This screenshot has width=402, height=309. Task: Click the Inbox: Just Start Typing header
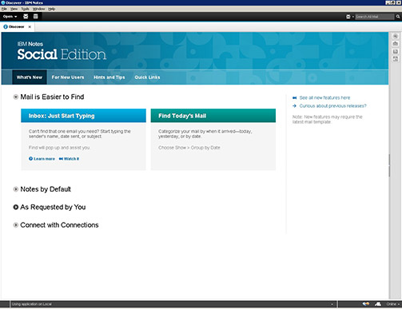coord(83,116)
